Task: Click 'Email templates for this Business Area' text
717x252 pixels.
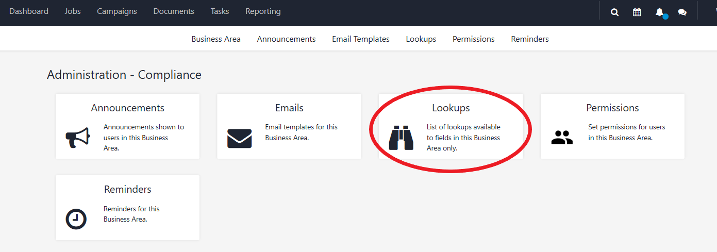Action: [x=302, y=132]
